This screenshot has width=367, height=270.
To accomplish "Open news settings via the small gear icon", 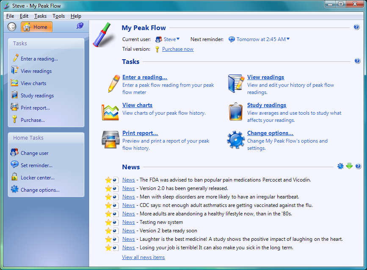I will coord(341,166).
